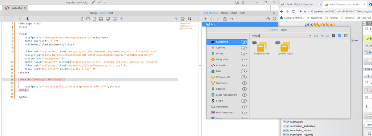
Task: Toggle the AC filter
Action: (322, 36)
